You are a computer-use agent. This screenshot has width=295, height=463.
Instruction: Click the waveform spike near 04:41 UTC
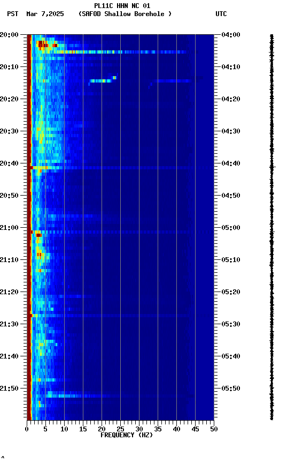tap(273, 167)
